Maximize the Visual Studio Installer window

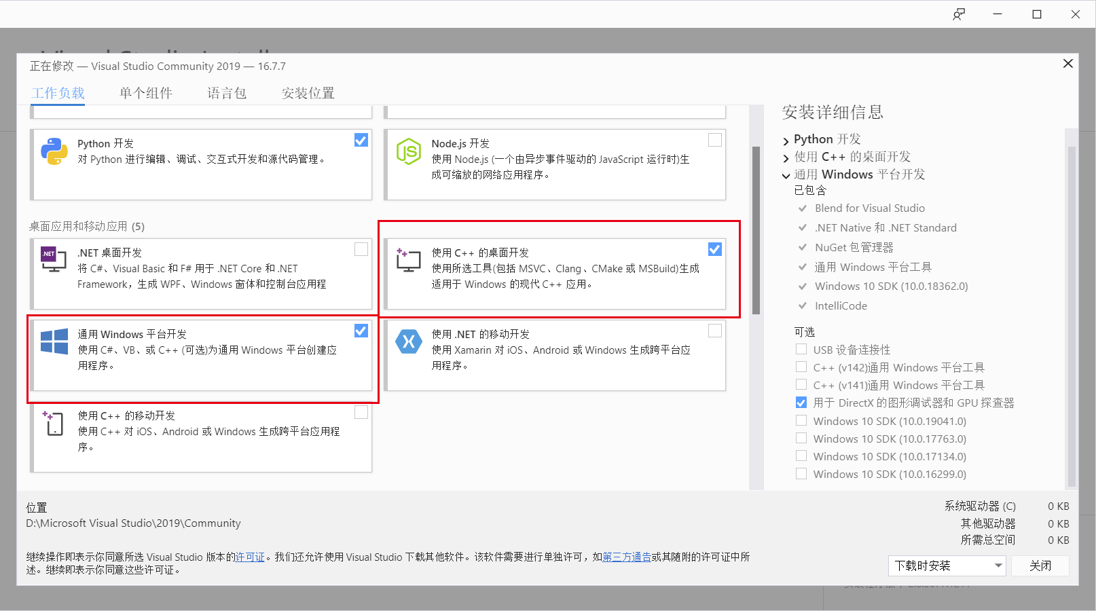[x=1037, y=14]
